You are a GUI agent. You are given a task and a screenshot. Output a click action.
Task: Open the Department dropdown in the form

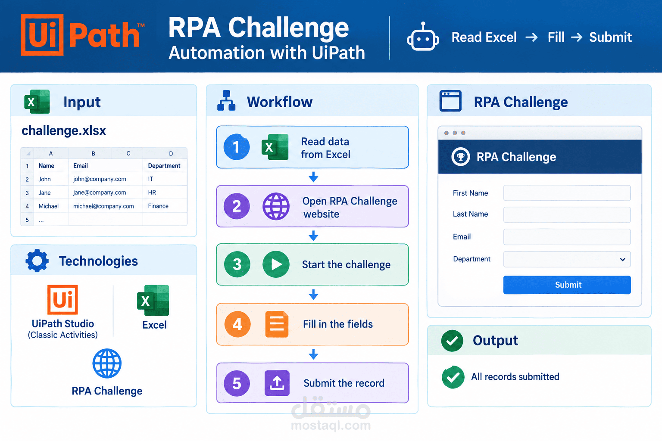pos(567,259)
